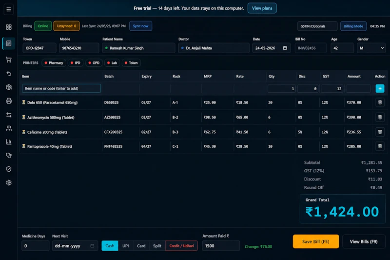The width and height of the screenshot is (390, 260).
Task: Delete the Cefixime 200mg row
Action: [380, 132]
